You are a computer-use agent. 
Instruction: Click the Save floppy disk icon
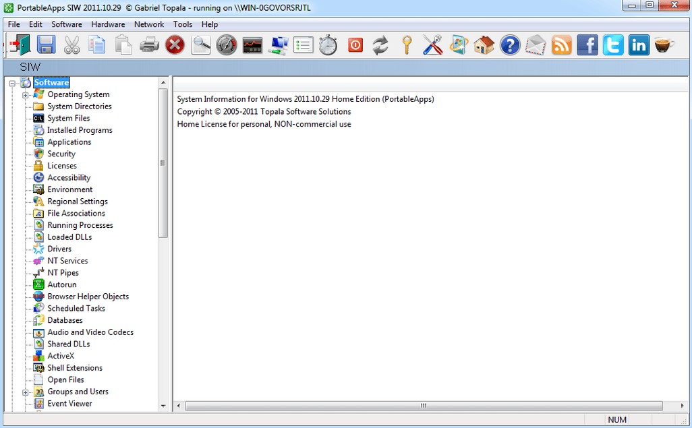point(46,45)
